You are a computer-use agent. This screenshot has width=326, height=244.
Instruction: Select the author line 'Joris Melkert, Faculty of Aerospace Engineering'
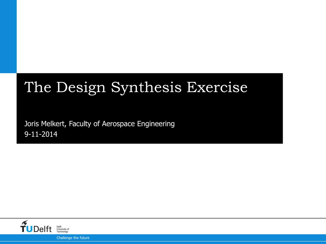pyautogui.click(x=99, y=124)
